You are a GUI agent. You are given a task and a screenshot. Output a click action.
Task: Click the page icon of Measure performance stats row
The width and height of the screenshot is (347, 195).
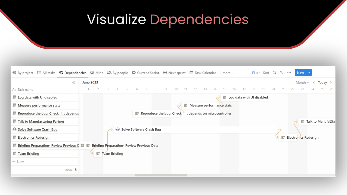15,105
